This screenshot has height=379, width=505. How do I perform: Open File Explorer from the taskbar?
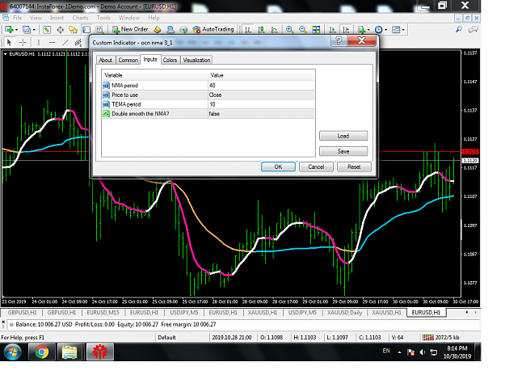coord(69,352)
